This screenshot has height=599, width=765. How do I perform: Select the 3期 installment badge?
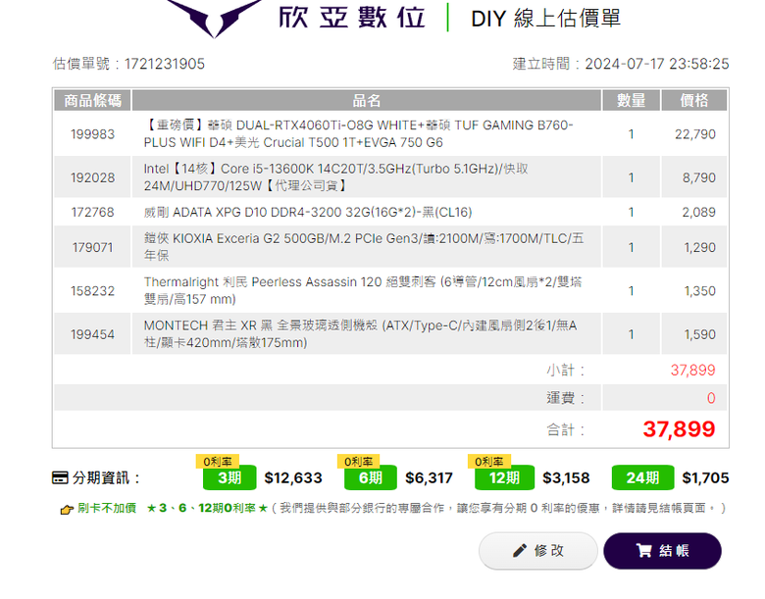tap(229, 477)
